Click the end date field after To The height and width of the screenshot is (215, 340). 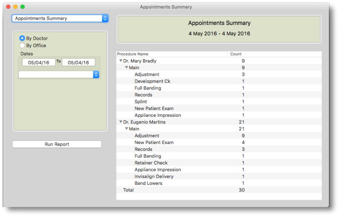(x=78, y=62)
